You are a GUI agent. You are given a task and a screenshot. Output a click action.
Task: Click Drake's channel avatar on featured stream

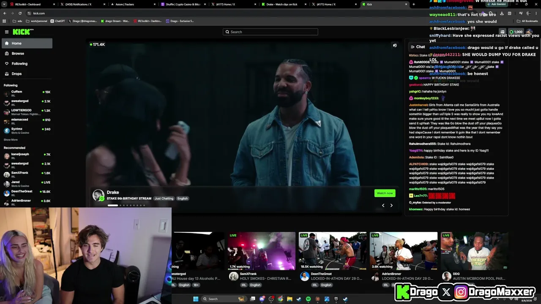[x=98, y=195]
